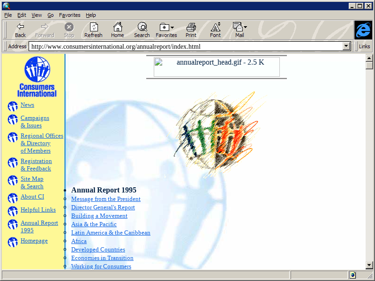This screenshot has width=375, height=281.
Task: Expand the address bar history dropdown
Action: [x=346, y=46]
